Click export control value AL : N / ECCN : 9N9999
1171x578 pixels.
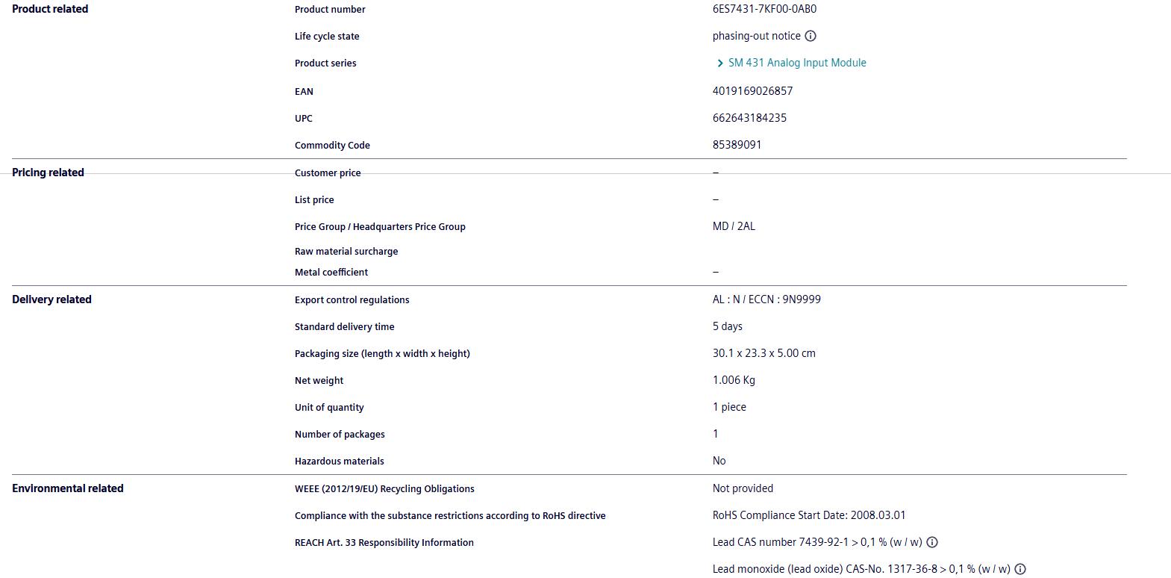[766, 299]
